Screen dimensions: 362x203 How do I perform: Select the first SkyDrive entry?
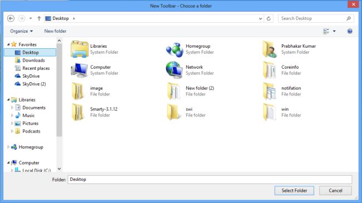[31, 76]
